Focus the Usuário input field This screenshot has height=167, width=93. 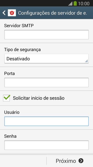[x=46, y=121]
